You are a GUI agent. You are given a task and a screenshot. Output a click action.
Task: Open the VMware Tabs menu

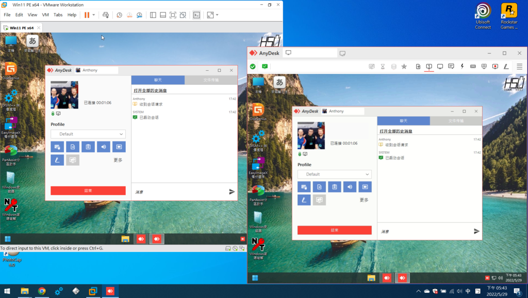point(58,15)
